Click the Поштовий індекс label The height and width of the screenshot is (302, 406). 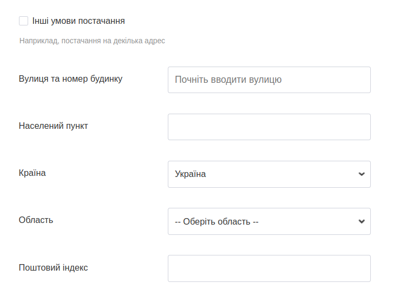click(53, 267)
